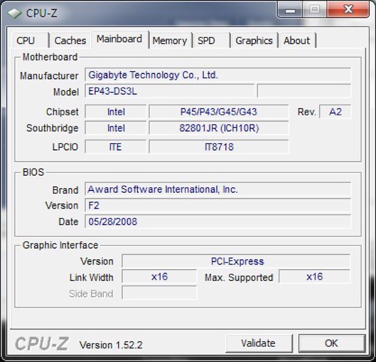Click the BIOS date 05/28/2008
Image resolution: width=376 pixels, height=362 pixels.
pyautogui.click(x=218, y=222)
